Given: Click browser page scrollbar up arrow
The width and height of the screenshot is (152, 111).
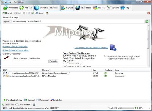Looking at the screenshot, I should pyautogui.click(x=148, y=25).
